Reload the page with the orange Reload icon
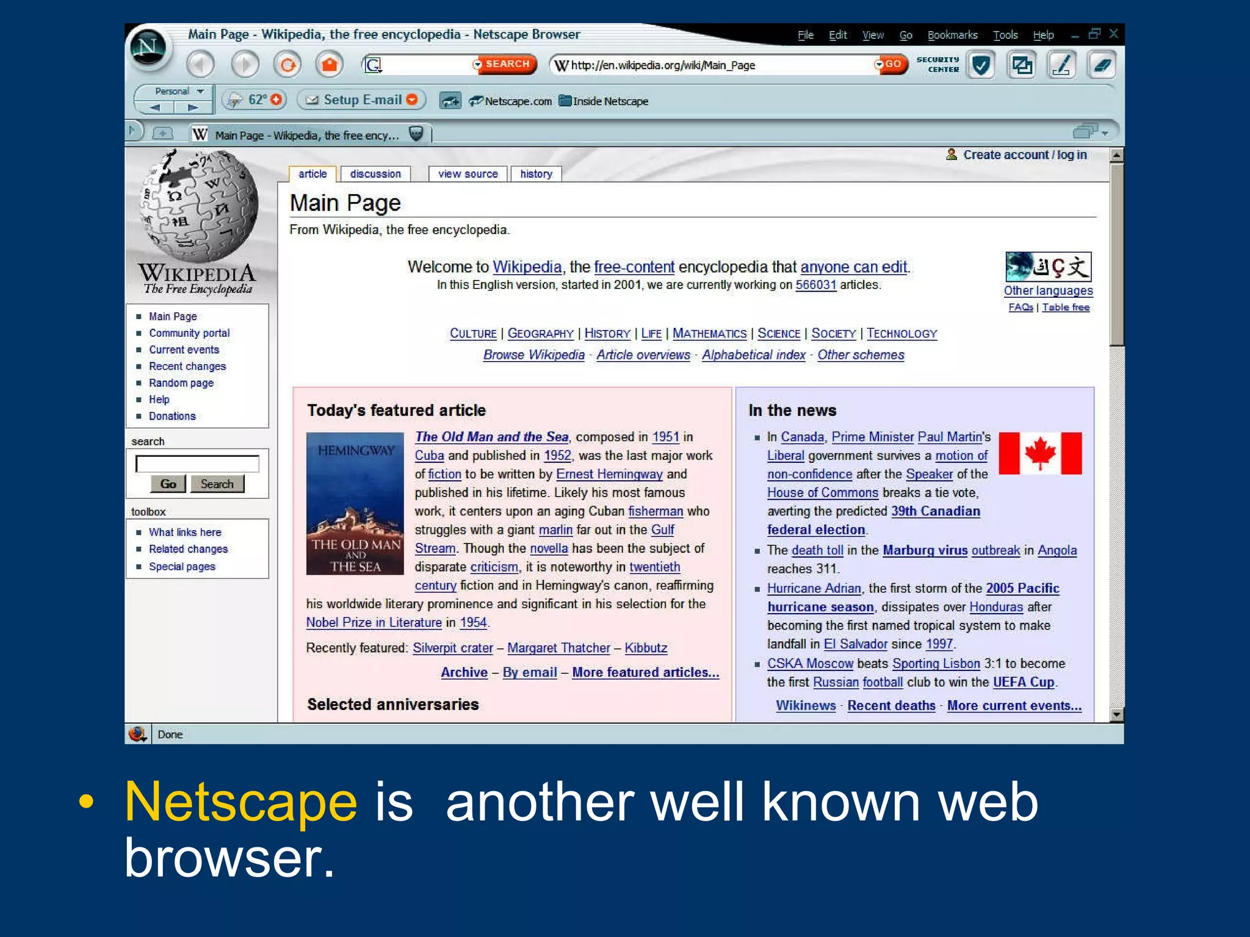Image resolution: width=1250 pixels, height=937 pixels. pyautogui.click(x=287, y=64)
